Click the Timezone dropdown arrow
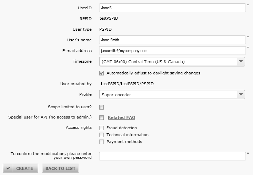 coord(241,61)
